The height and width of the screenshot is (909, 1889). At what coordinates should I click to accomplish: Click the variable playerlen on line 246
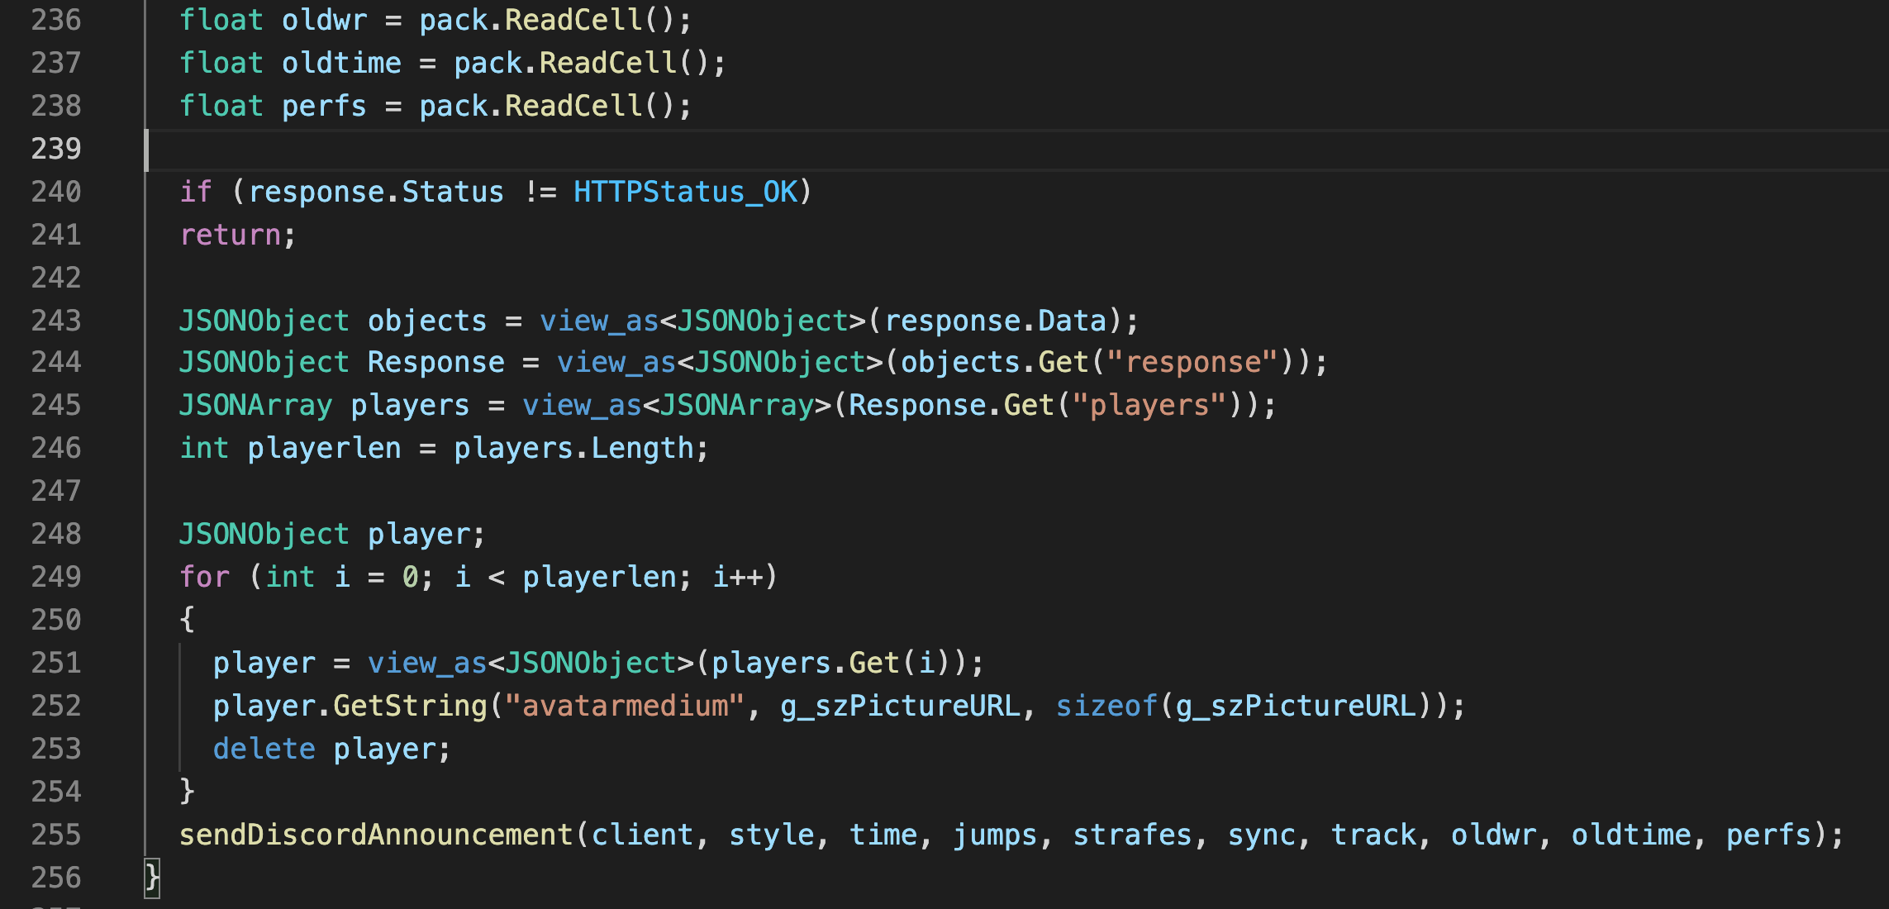pyautogui.click(x=324, y=447)
